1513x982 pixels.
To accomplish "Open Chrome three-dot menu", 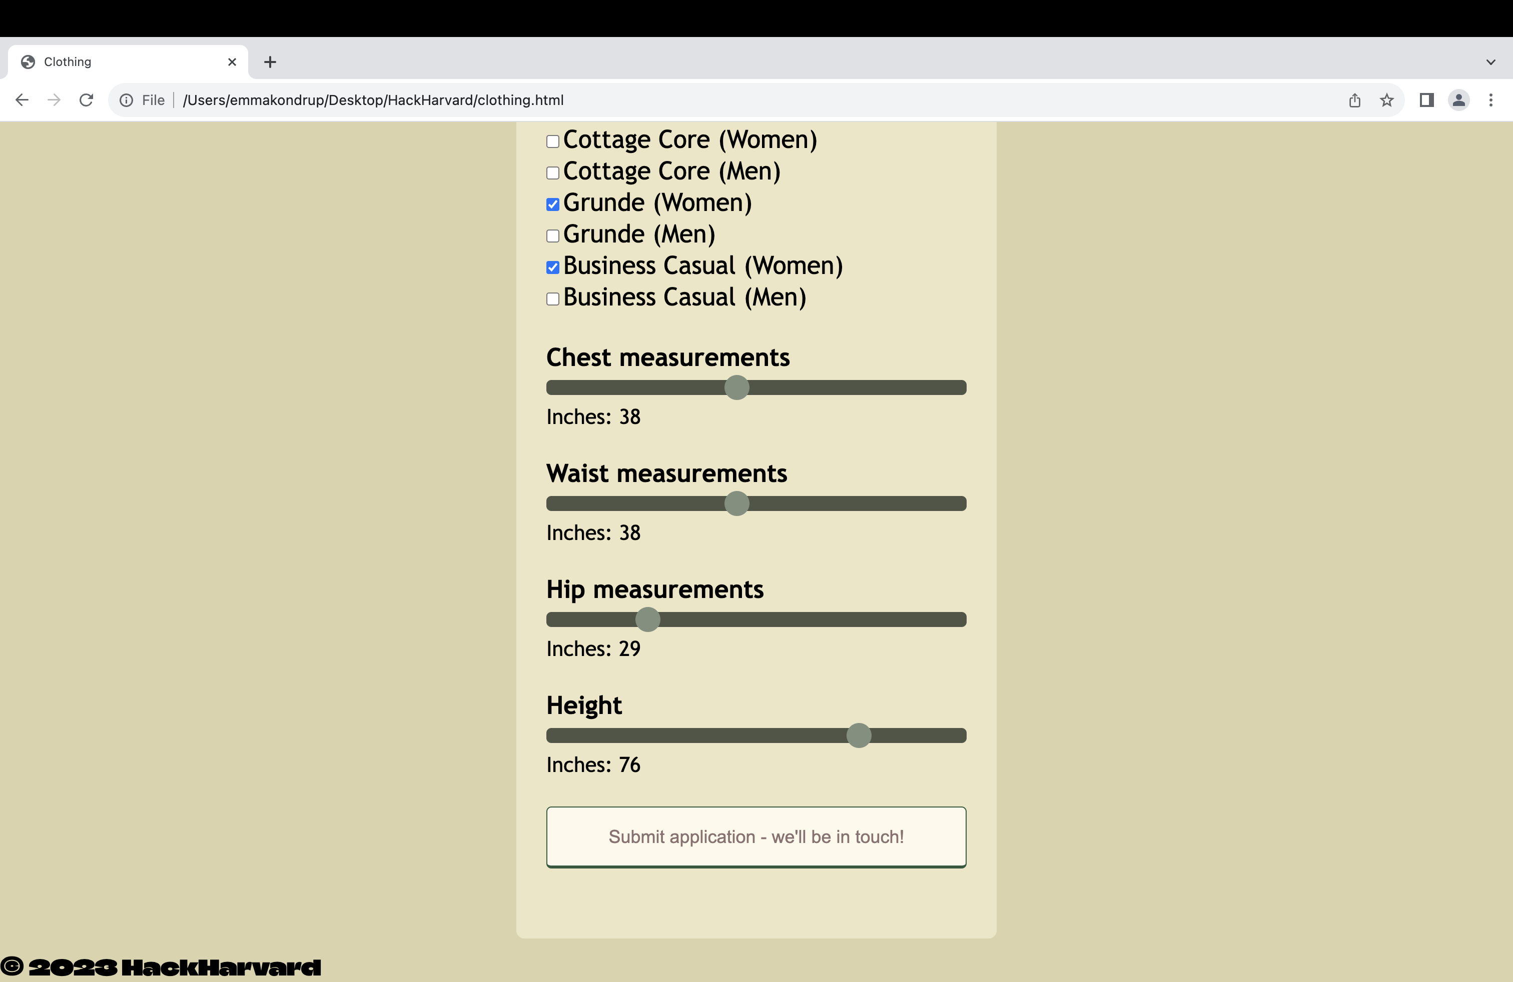I will (x=1491, y=99).
